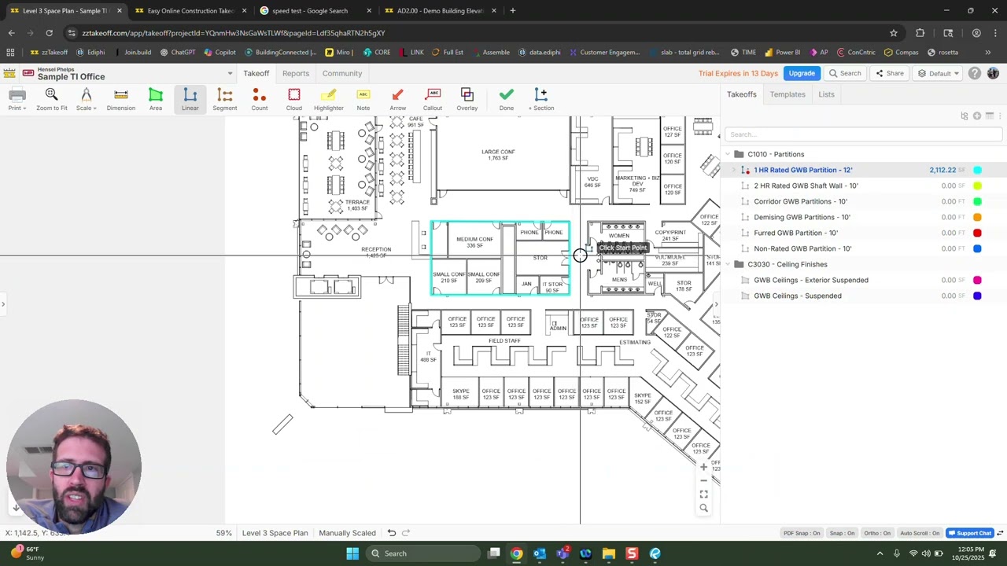This screenshot has height=566, width=1007.
Task: Open the takeoffs panel three-dot menu
Action: pyautogui.click(x=1000, y=116)
